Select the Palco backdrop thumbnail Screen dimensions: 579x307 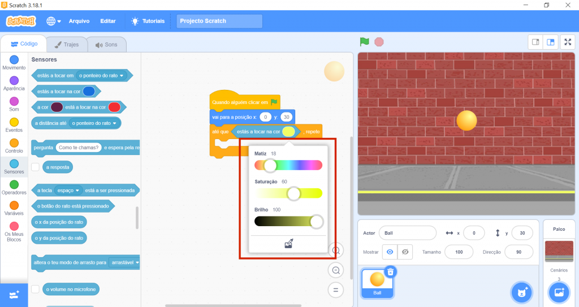point(559,251)
